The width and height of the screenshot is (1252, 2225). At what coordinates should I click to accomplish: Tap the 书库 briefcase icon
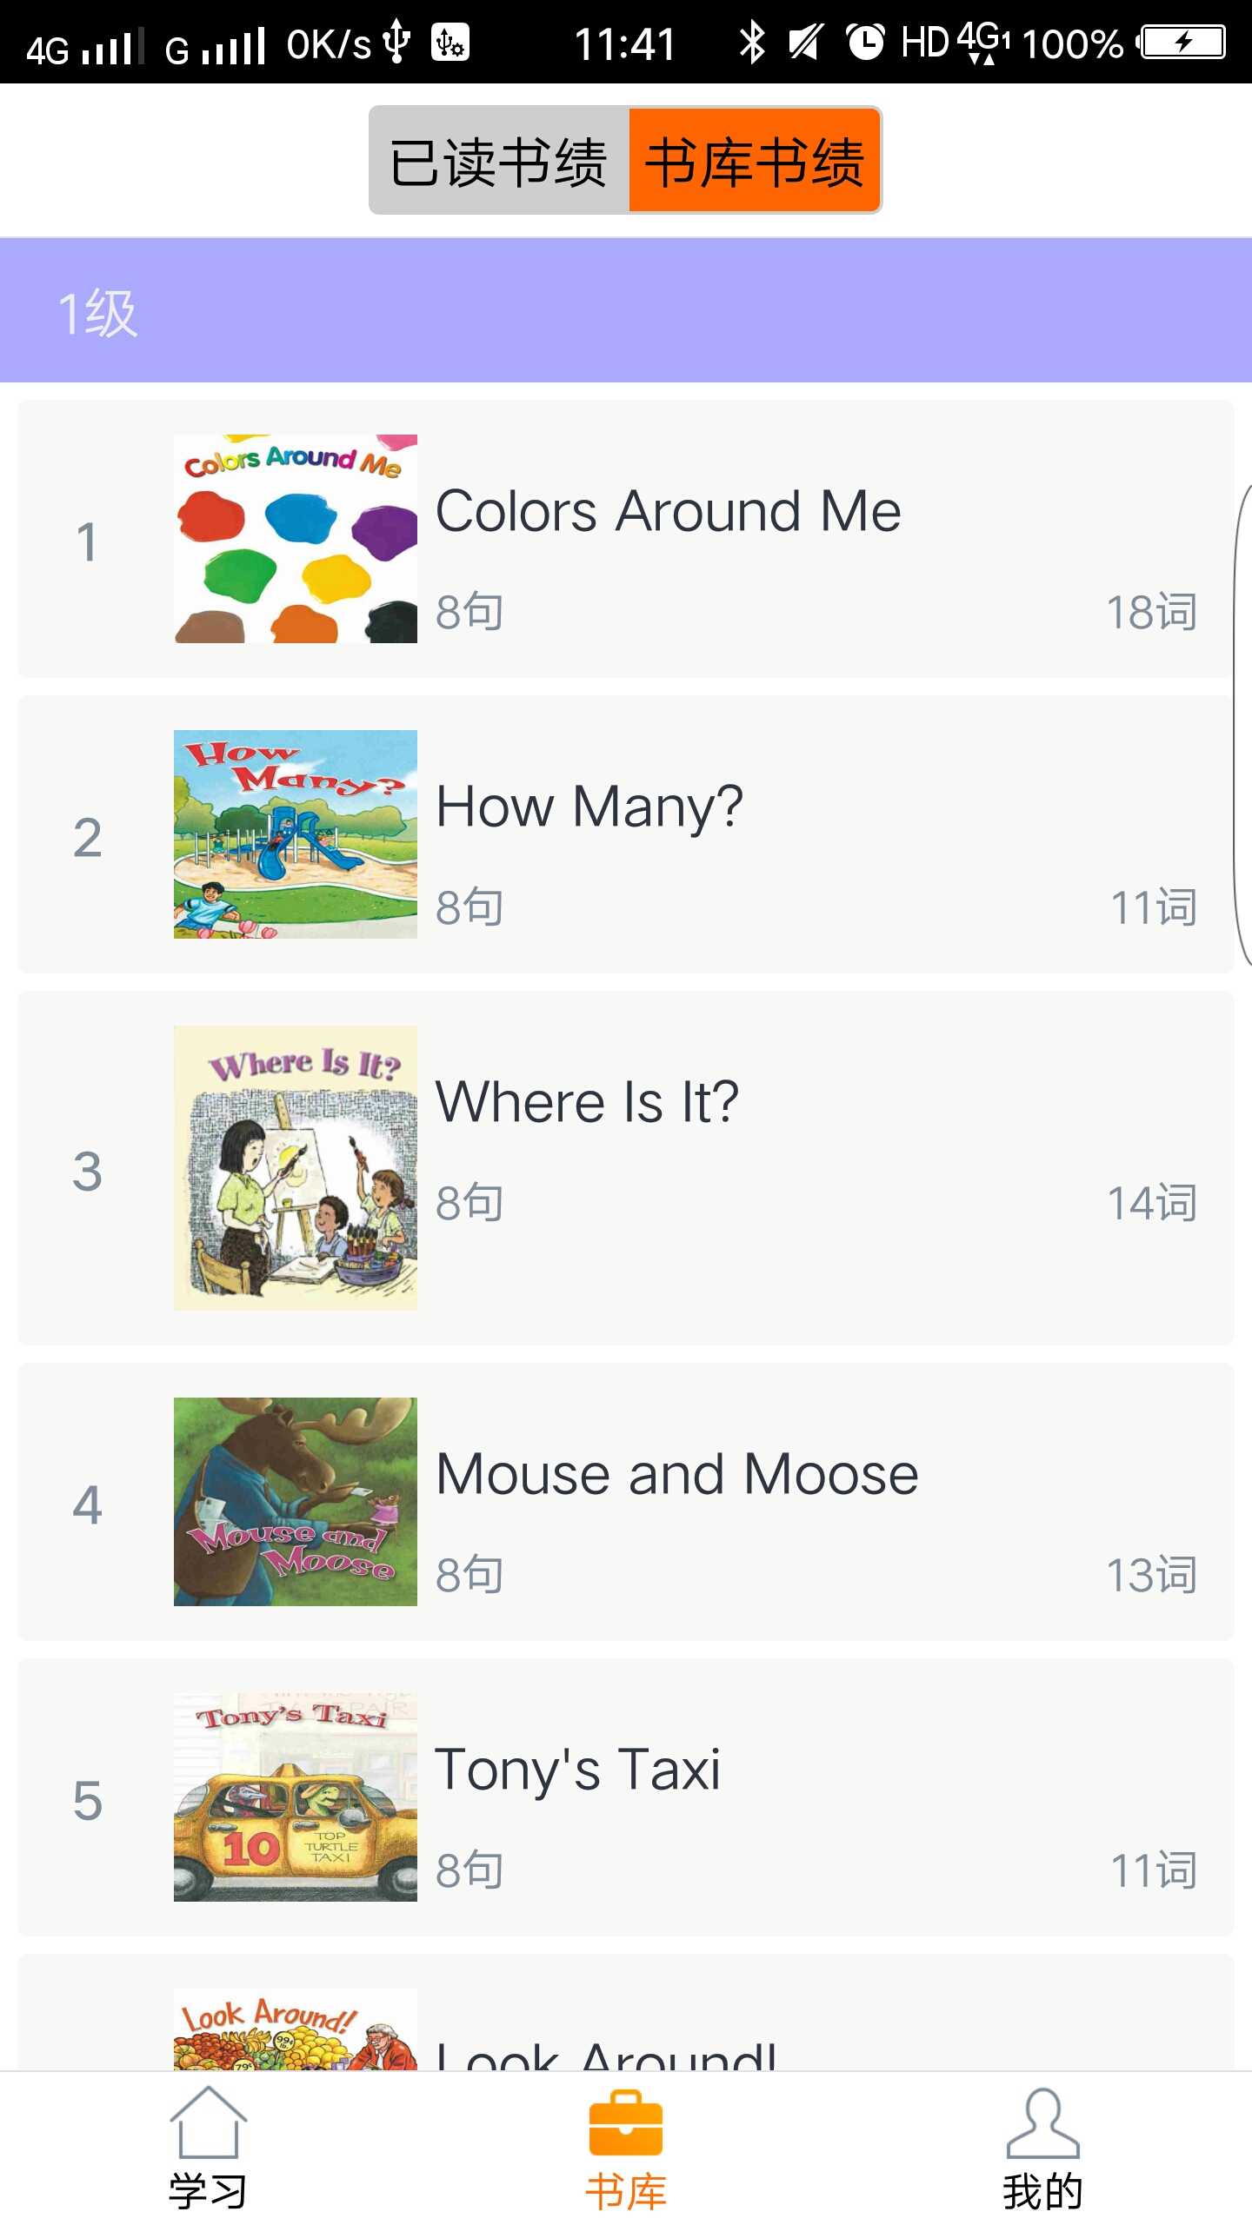(x=625, y=2123)
